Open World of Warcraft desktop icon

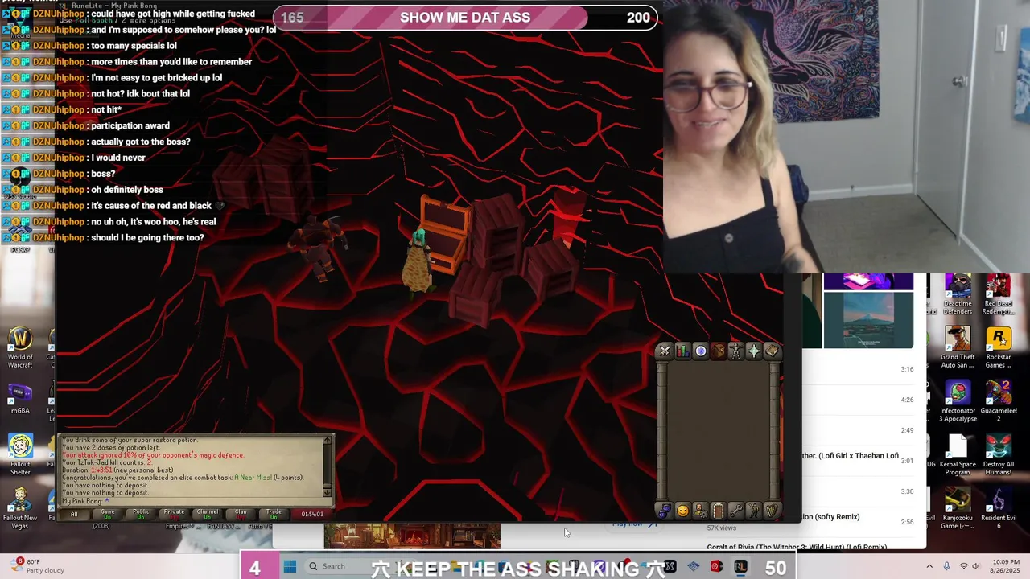pyautogui.click(x=20, y=348)
